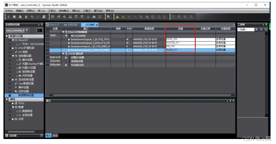Click the yellow warning triangle toolbar icon
The width and height of the screenshot is (276, 144).
point(117,17)
